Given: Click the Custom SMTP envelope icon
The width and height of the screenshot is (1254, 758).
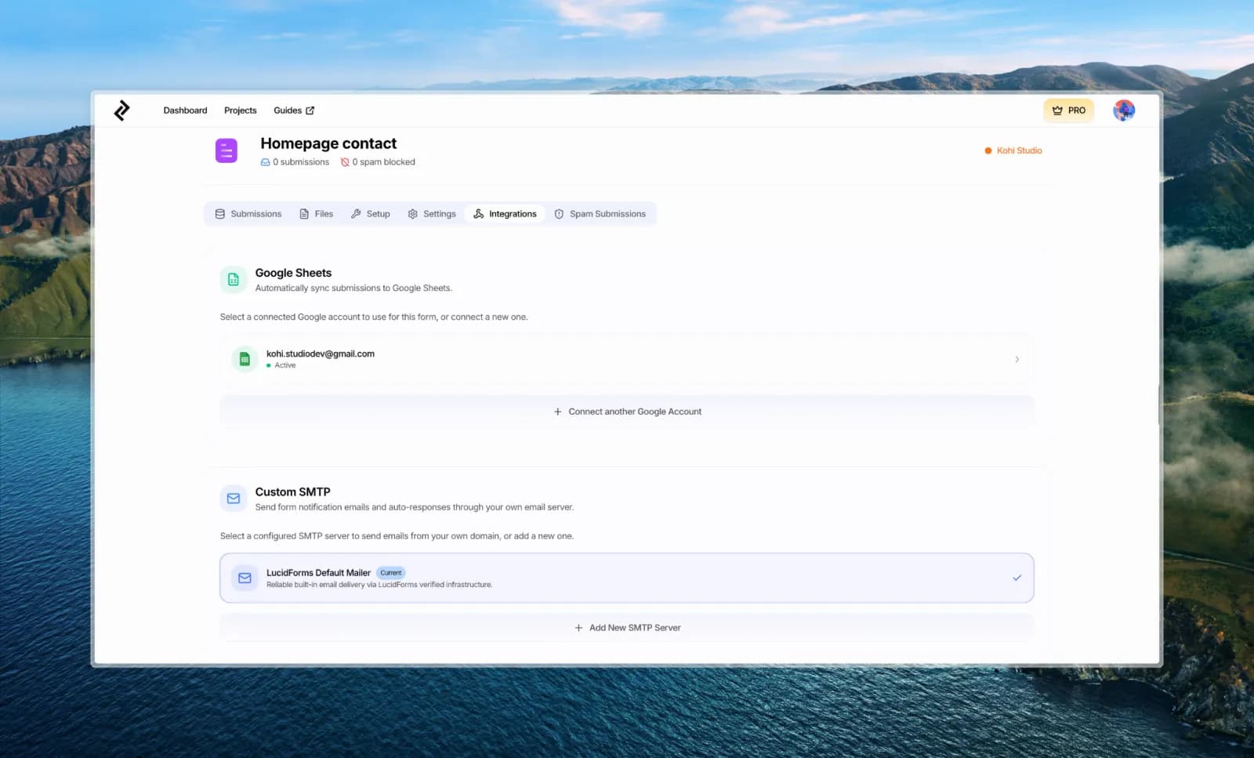Looking at the screenshot, I should 234,499.
